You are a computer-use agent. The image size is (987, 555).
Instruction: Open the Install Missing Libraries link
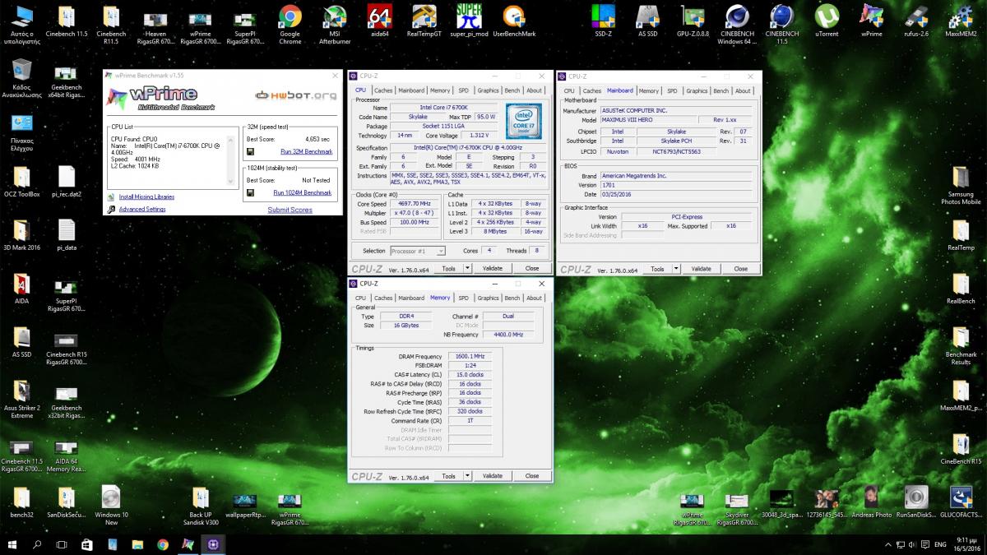pos(146,197)
